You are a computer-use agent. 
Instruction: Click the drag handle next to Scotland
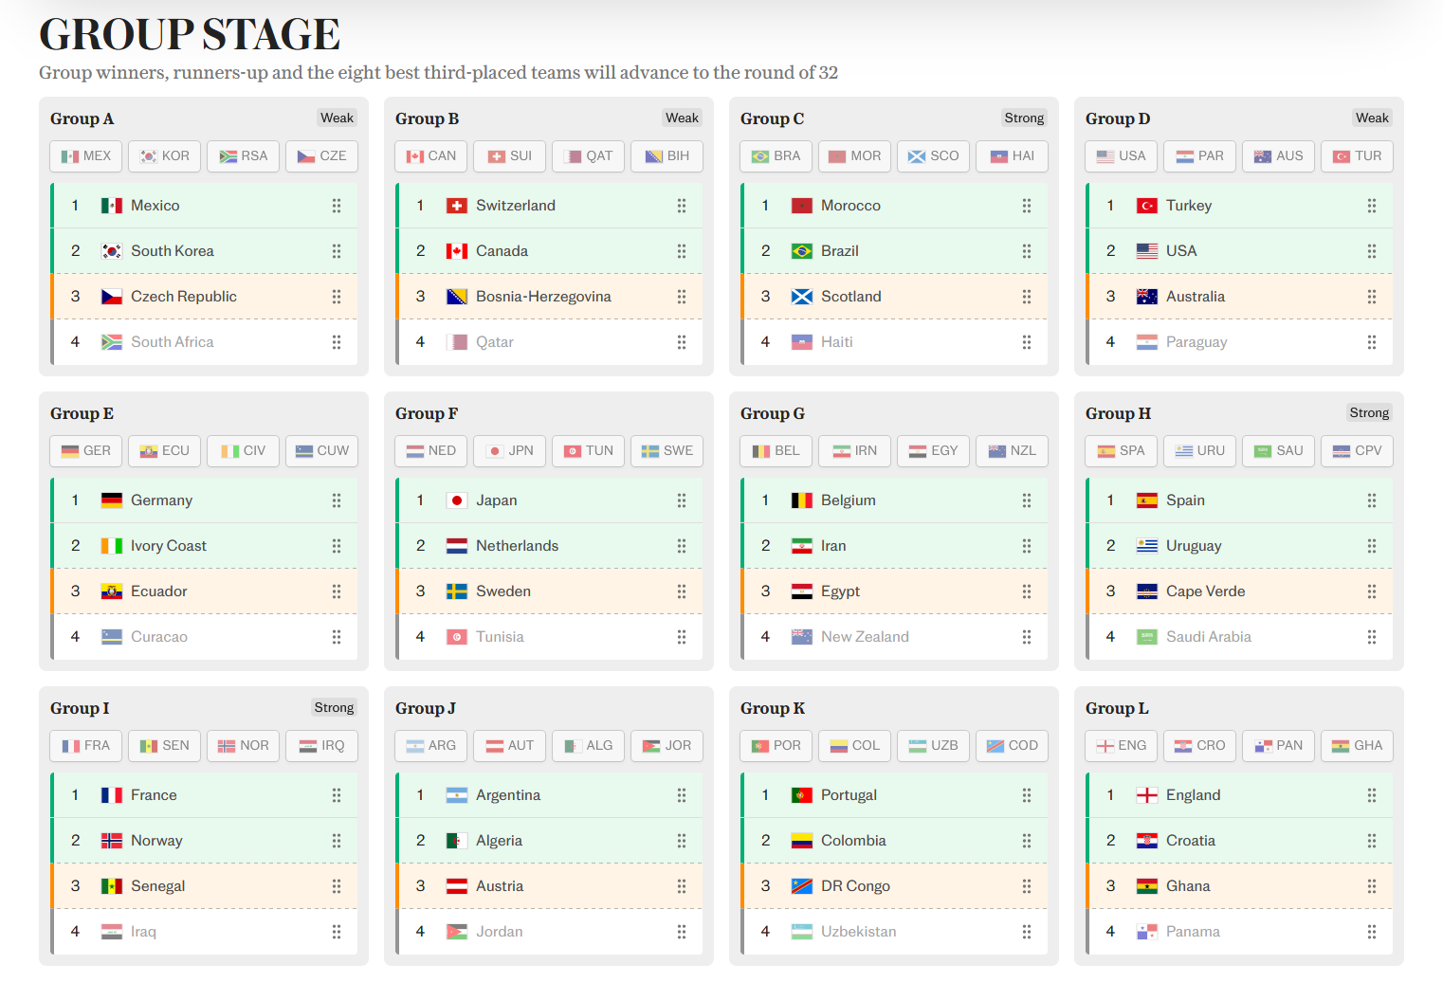[x=1027, y=297]
